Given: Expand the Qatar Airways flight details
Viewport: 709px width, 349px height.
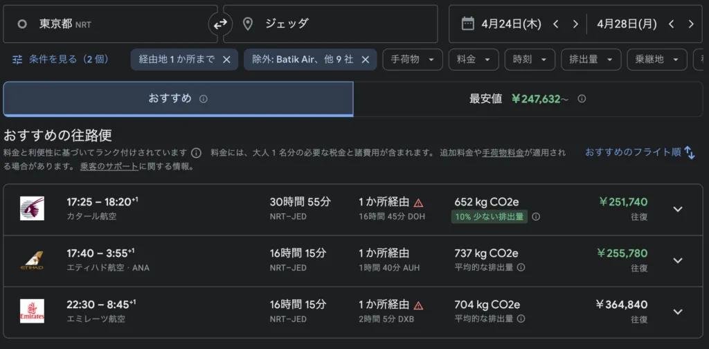Looking at the screenshot, I should [x=678, y=209].
